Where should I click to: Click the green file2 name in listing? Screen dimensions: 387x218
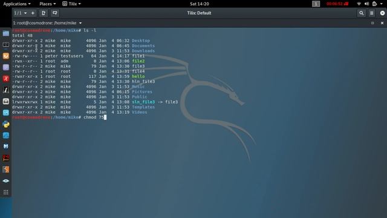[x=138, y=61]
